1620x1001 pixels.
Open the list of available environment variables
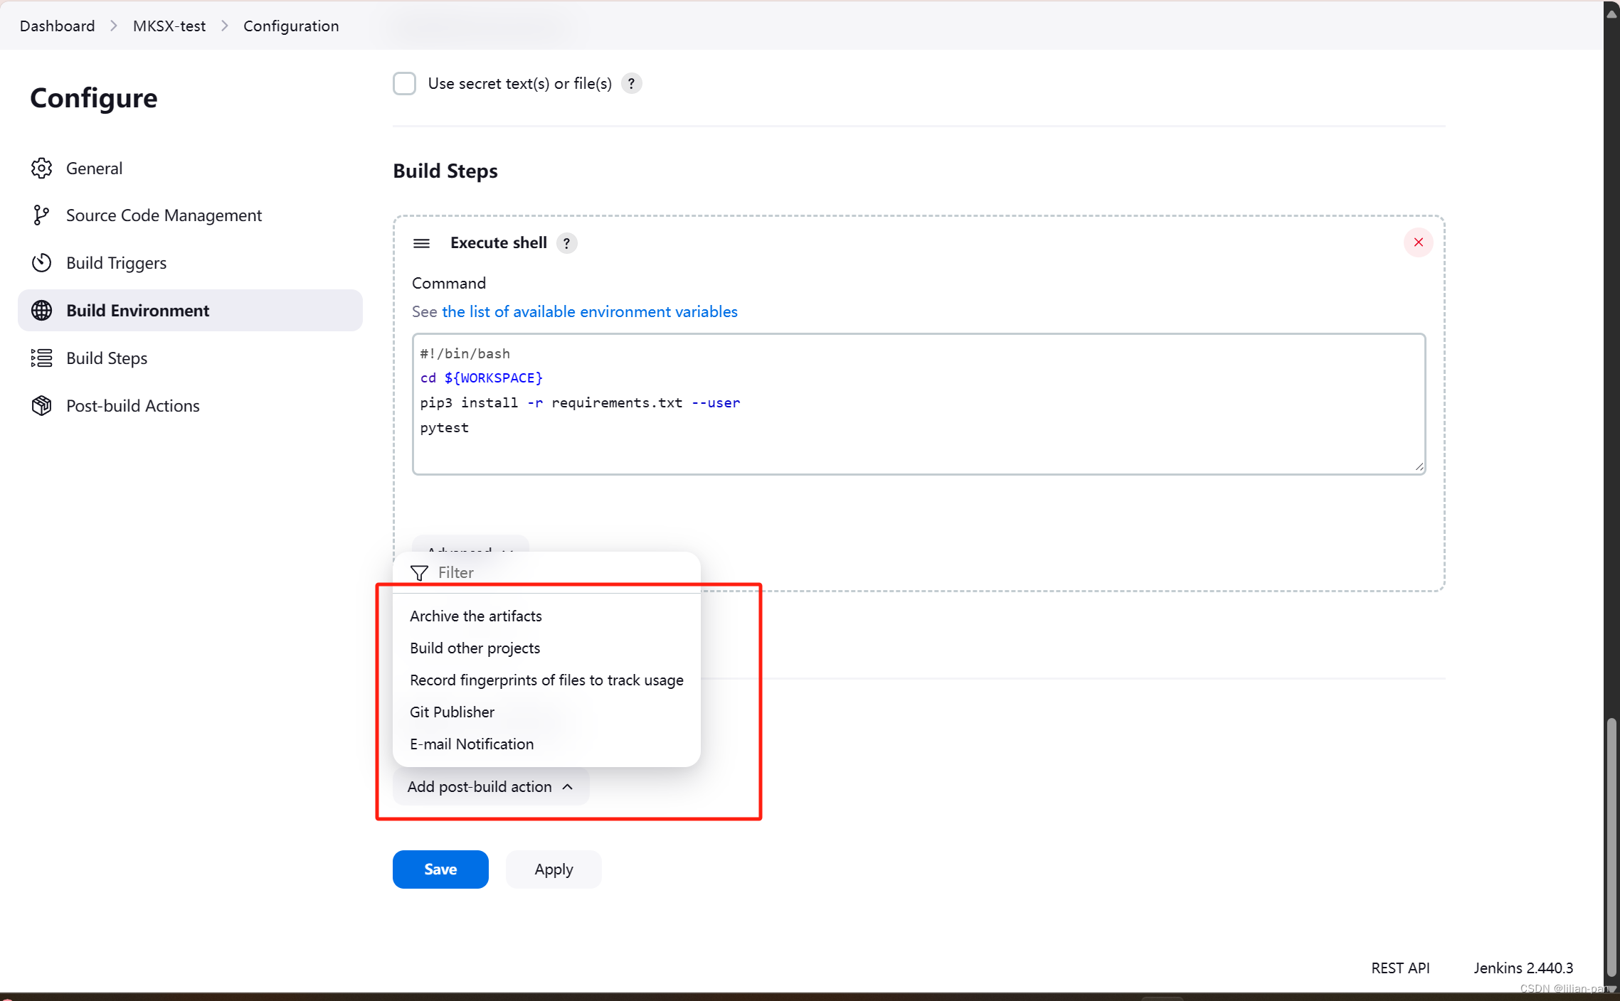point(589,311)
